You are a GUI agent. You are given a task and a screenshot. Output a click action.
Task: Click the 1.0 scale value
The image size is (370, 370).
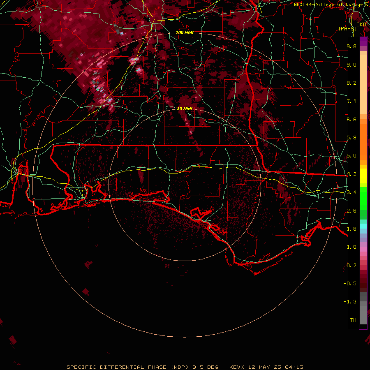pyautogui.click(x=351, y=247)
